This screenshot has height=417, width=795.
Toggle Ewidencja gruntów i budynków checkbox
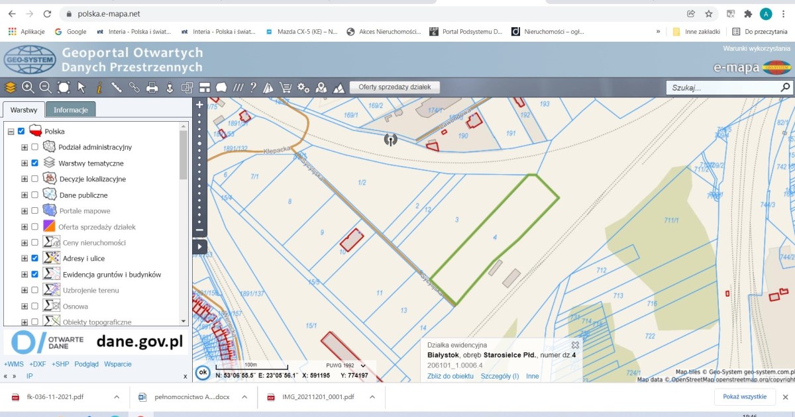[x=34, y=275]
